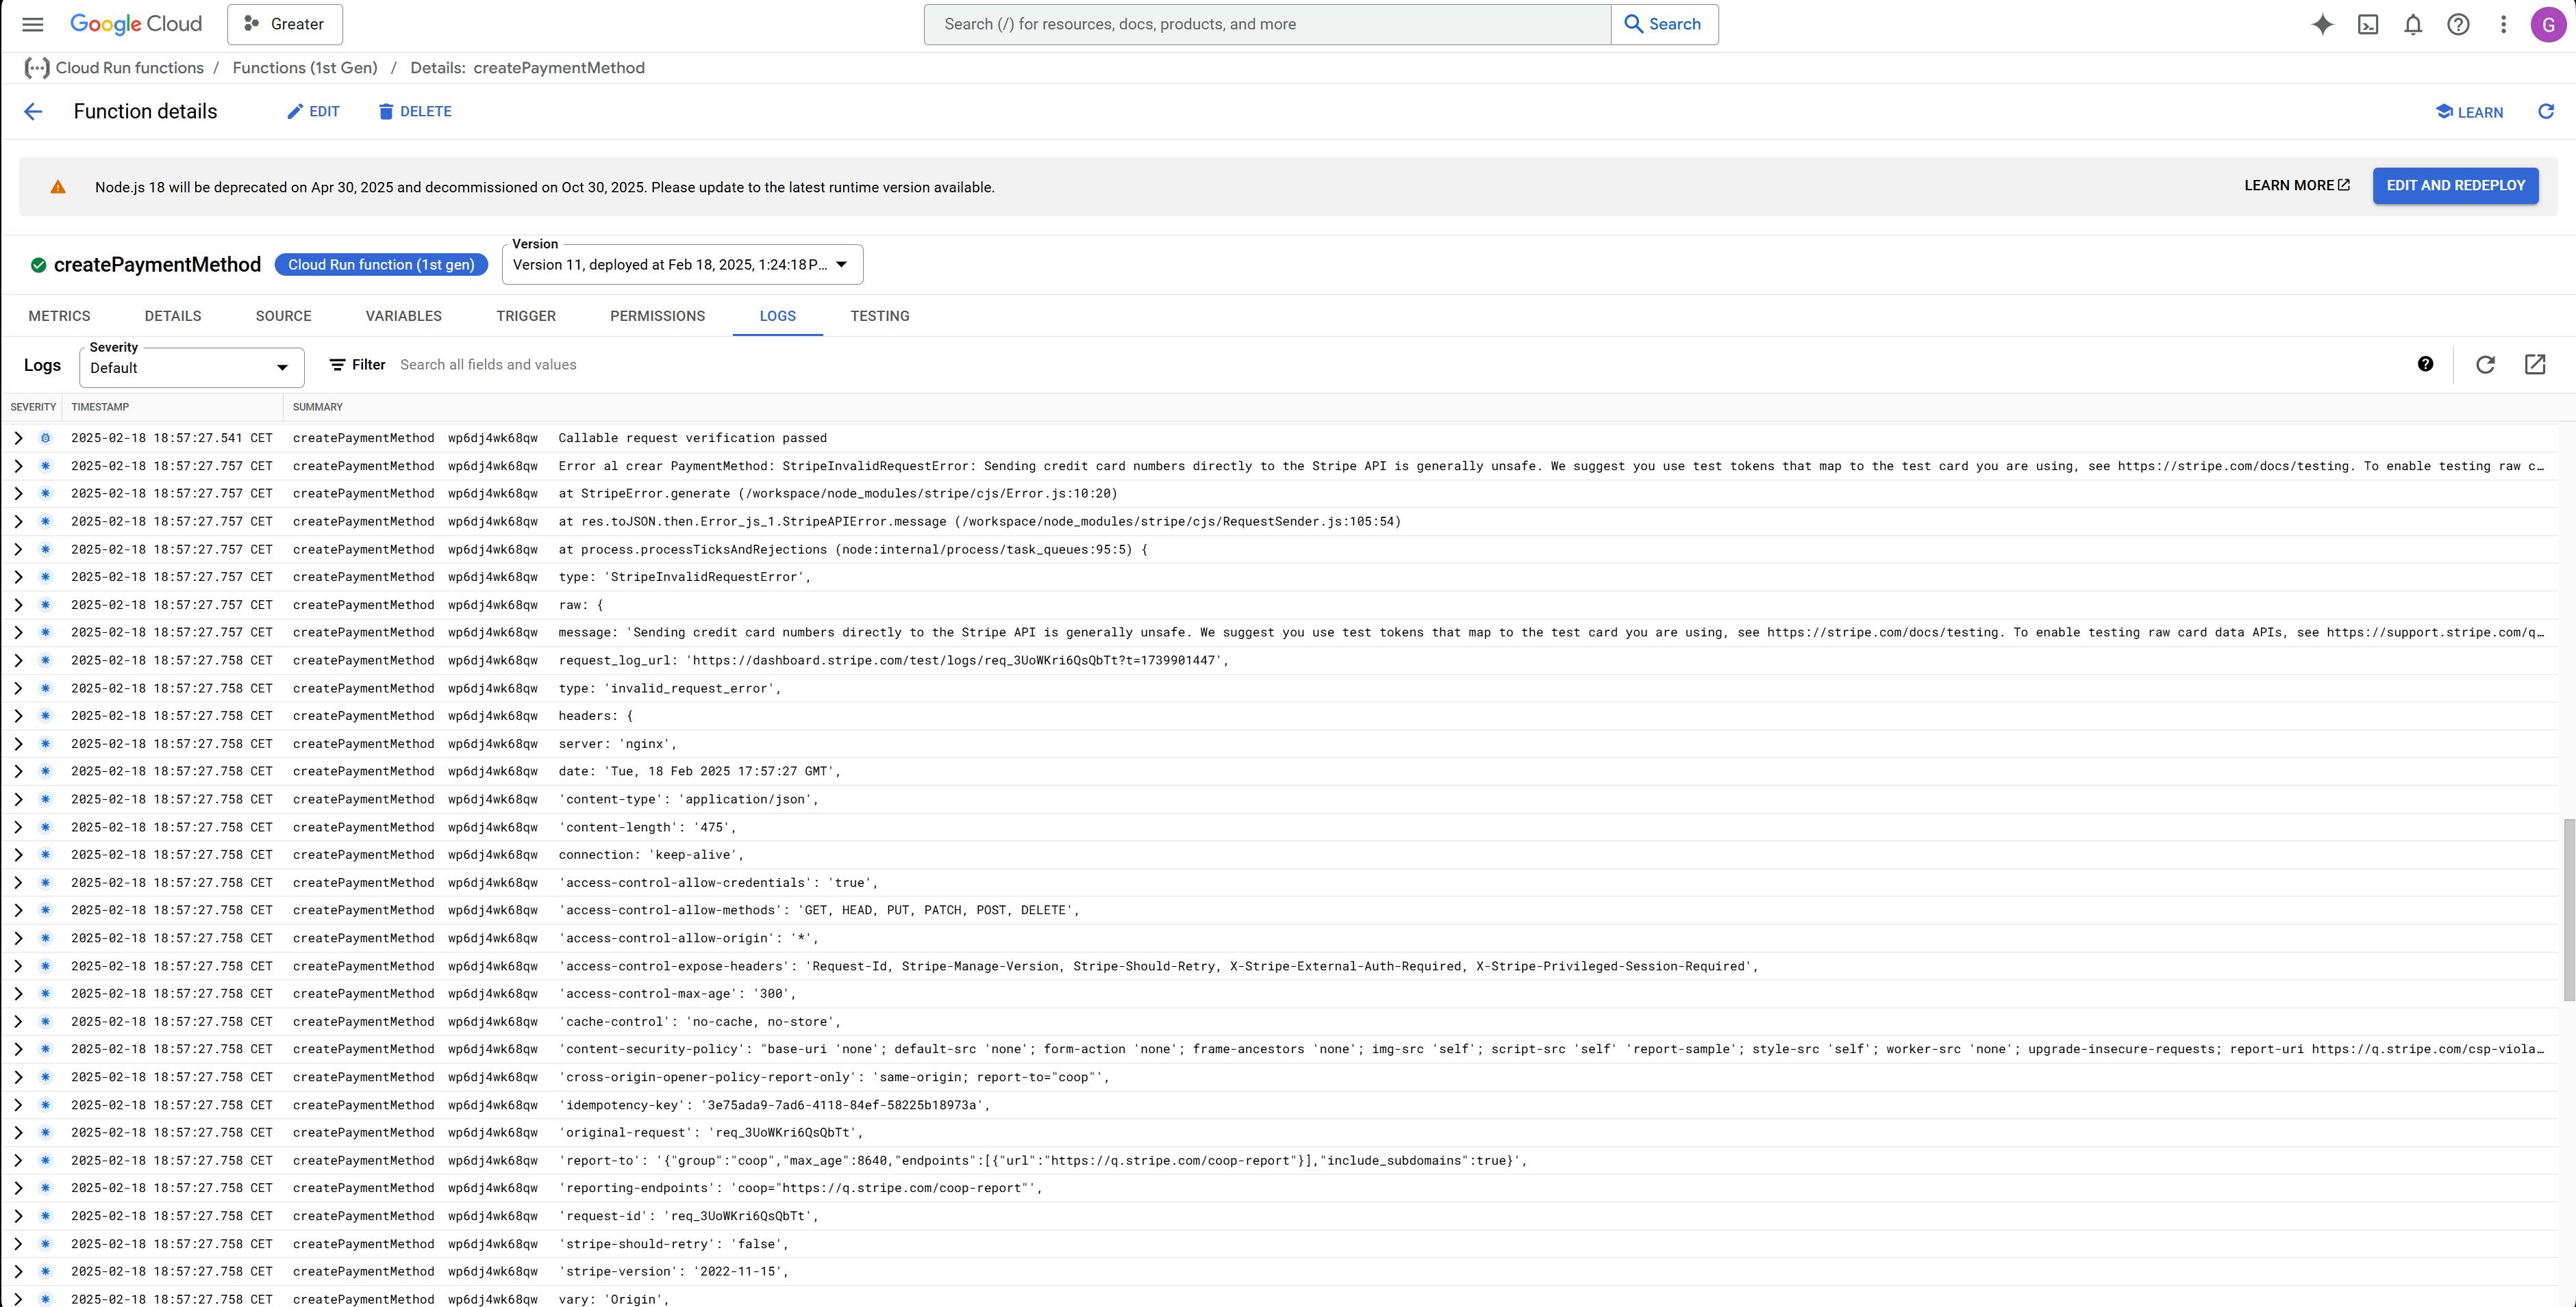Expand the Callable request verification passed log
Viewport: 2576px width, 1307px height.
[18, 438]
